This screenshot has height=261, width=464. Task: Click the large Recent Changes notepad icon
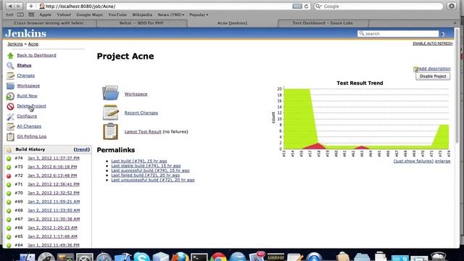(111, 112)
